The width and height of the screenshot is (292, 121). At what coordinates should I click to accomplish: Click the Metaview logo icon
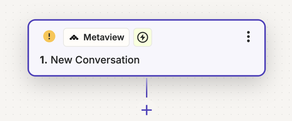point(74,37)
